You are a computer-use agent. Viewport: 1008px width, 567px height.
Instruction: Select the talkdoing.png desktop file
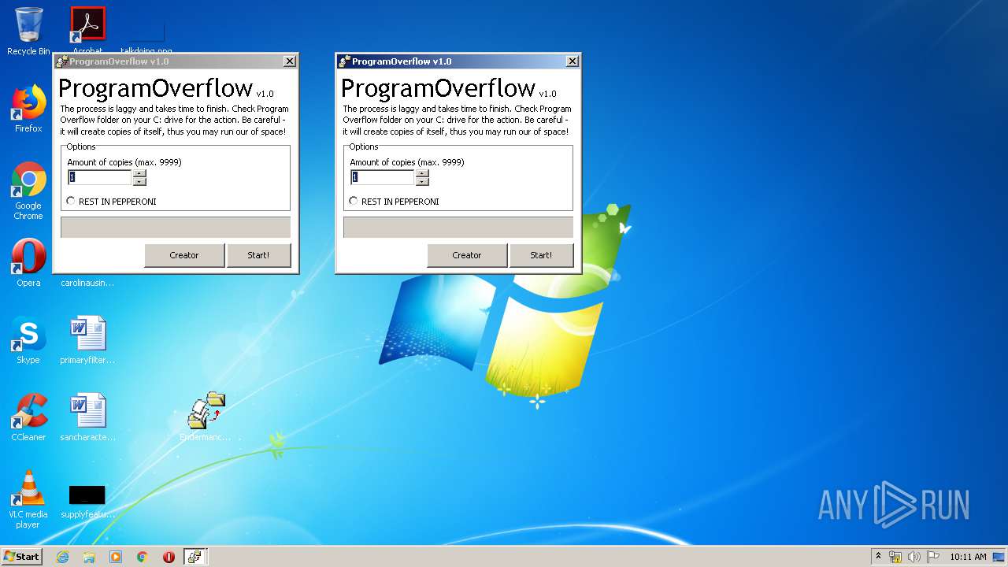pos(146,36)
